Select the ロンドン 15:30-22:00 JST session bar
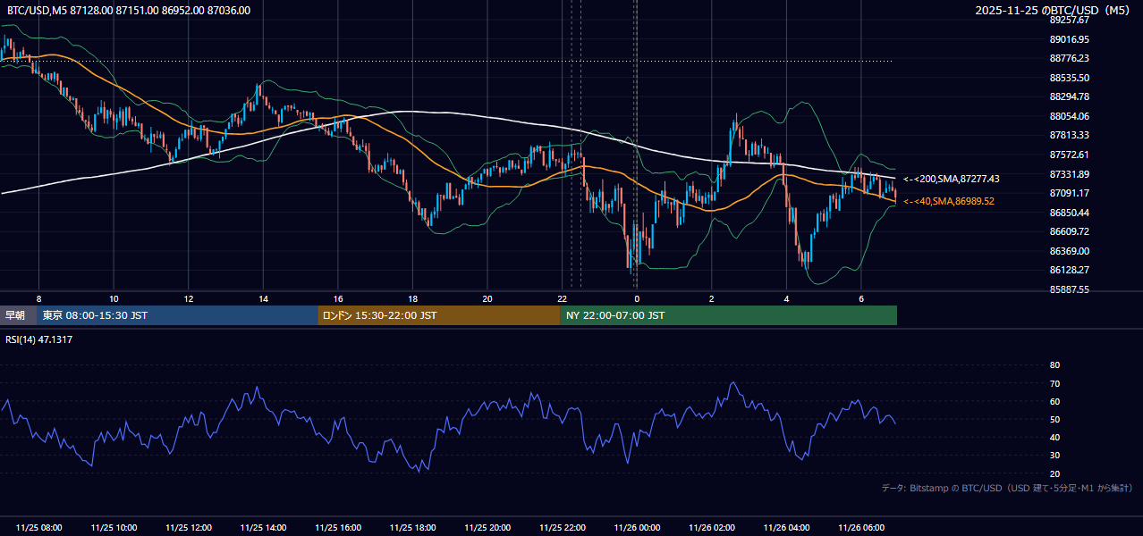Image resolution: width=1143 pixels, height=536 pixels. pos(439,315)
